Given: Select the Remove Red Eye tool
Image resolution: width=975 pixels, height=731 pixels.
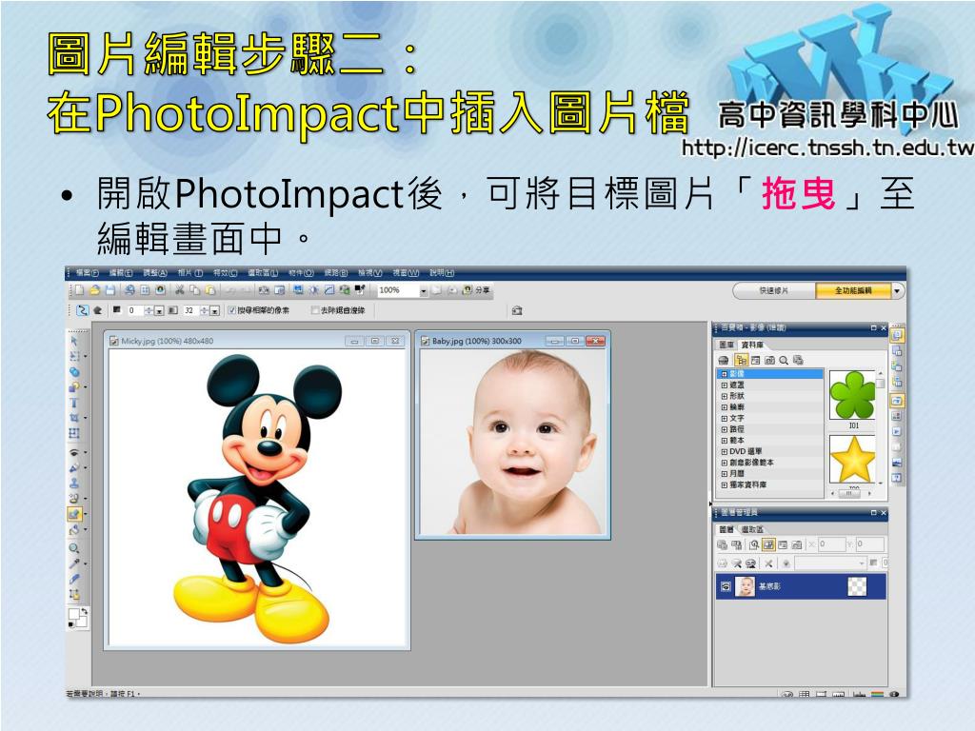Looking at the screenshot, I should (74, 452).
